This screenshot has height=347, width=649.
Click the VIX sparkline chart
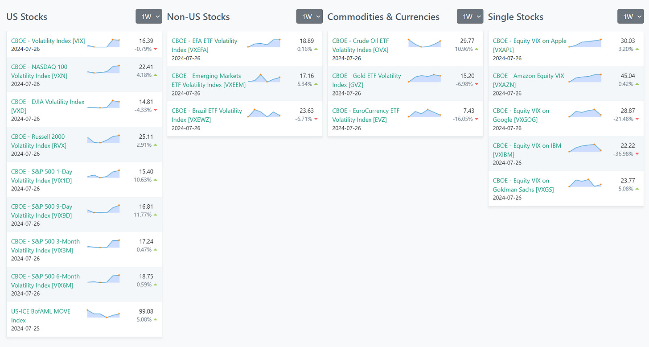(103, 43)
